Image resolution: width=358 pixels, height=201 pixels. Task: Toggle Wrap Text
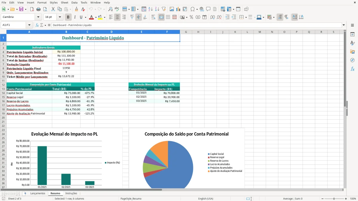(x=153, y=17)
